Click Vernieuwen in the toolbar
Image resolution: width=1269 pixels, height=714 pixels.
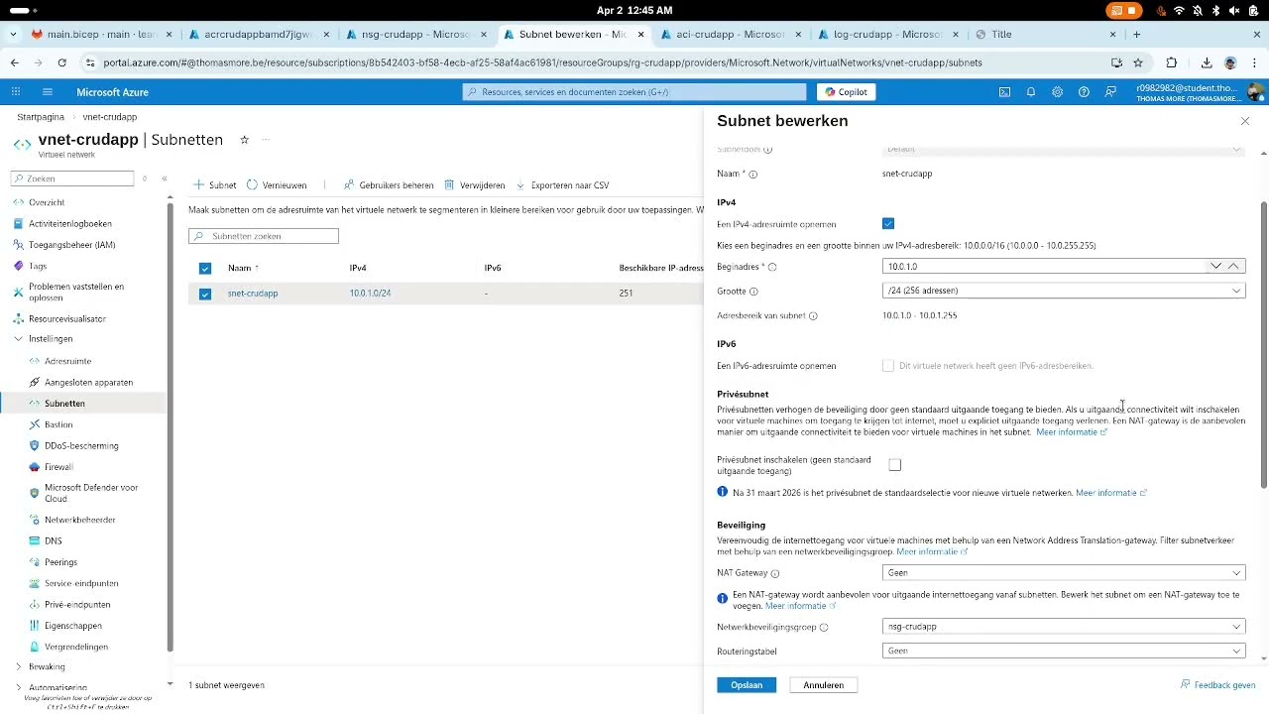coord(277,185)
